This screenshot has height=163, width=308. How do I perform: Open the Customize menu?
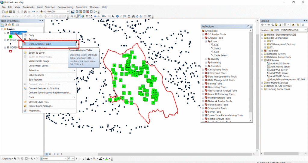[81, 7]
